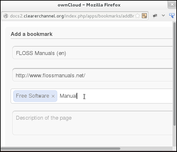Click the vertical scrollbar thumb
Viewport: 177px width, 152px height.
(174, 74)
